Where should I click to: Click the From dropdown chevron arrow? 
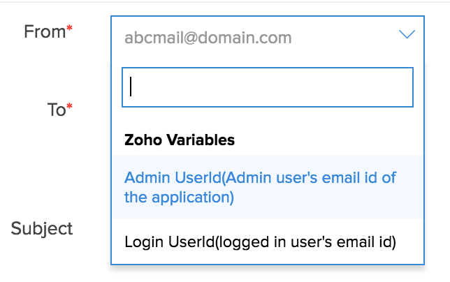pyautogui.click(x=407, y=35)
